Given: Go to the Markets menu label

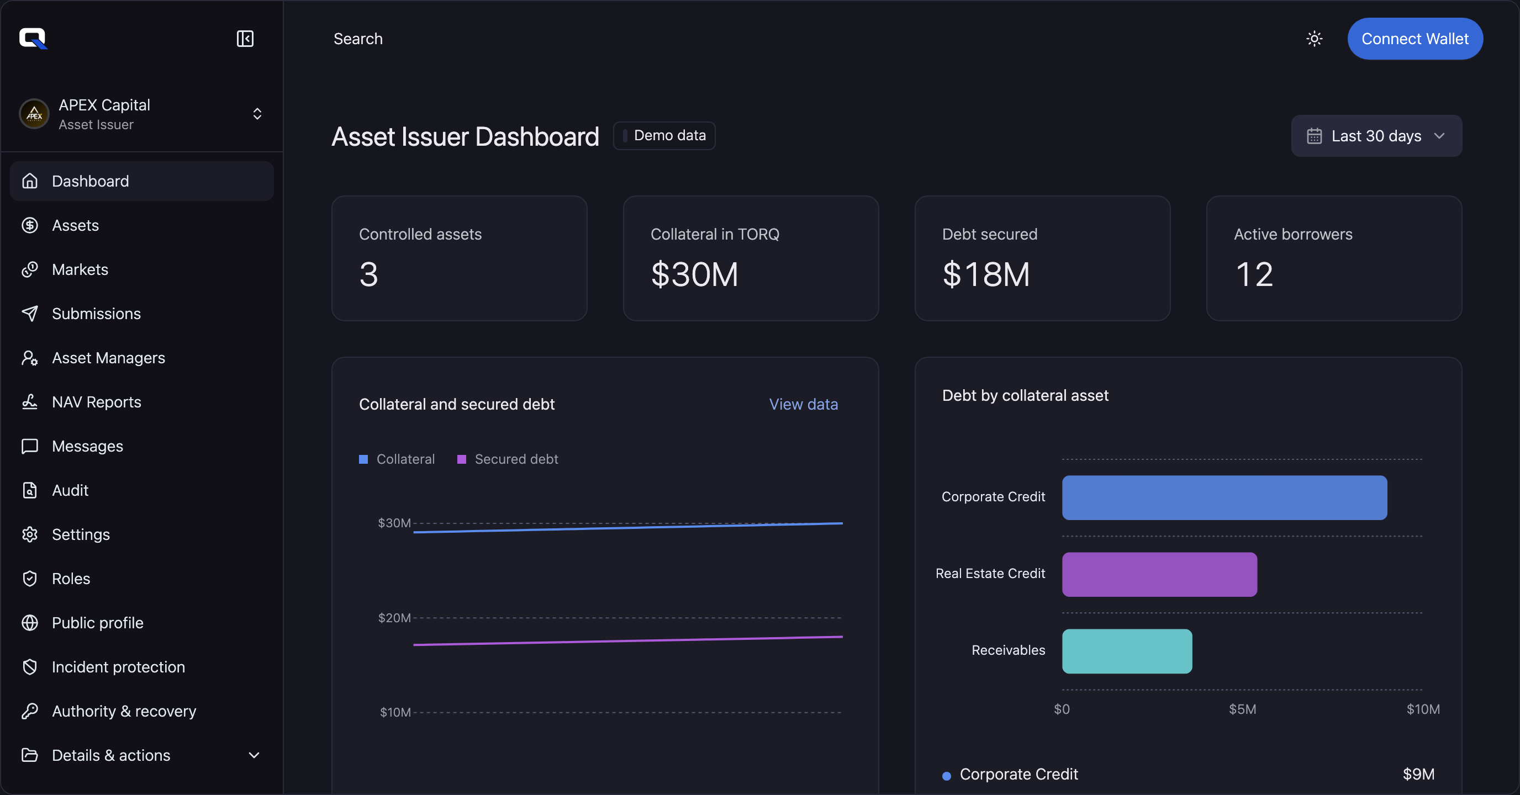Looking at the screenshot, I should pyautogui.click(x=80, y=269).
